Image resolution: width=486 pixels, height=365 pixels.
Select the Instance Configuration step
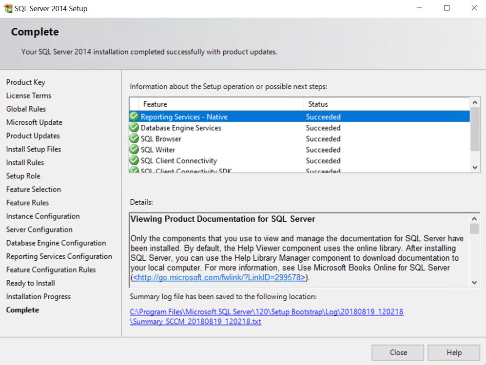(x=43, y=216)
